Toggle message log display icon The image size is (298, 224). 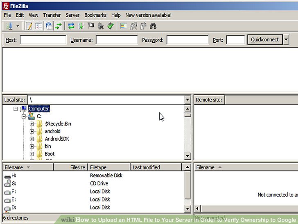pos(29,26)
